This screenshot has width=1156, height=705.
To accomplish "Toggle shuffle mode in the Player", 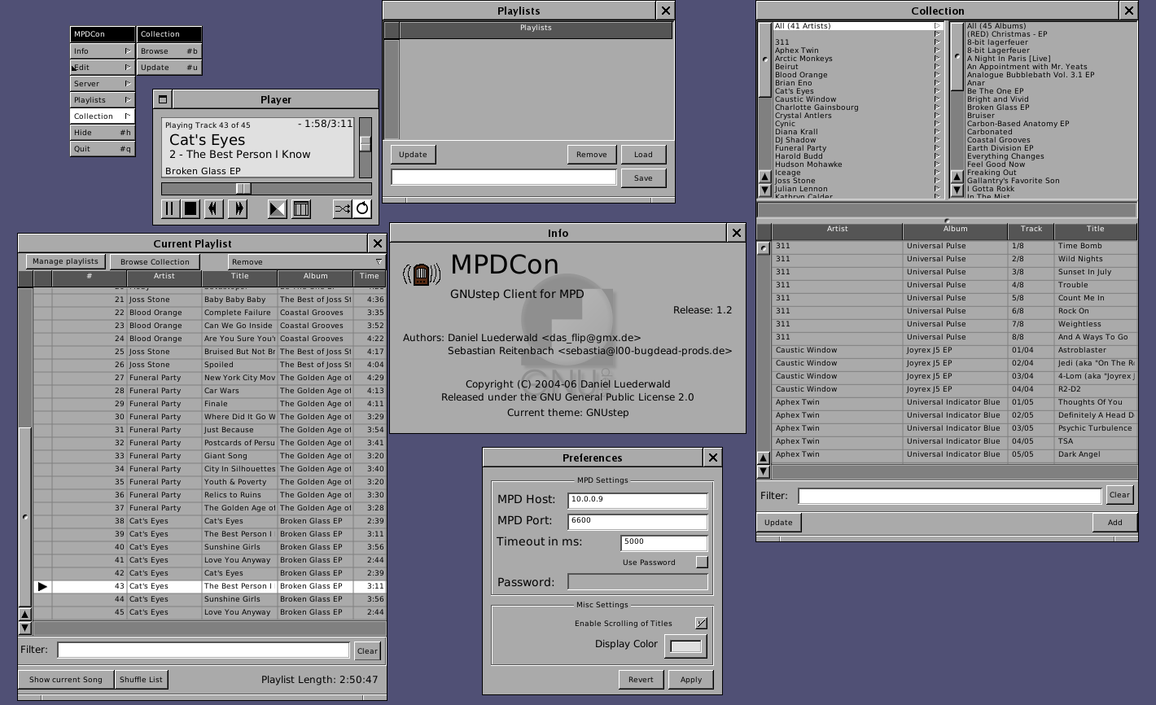I will coord(342,209).
